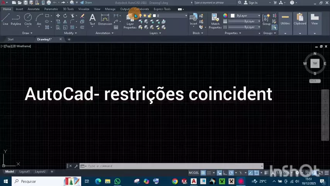Click the Insert block icon
Screen dimensions: 330x186
[x=194, y=20]
